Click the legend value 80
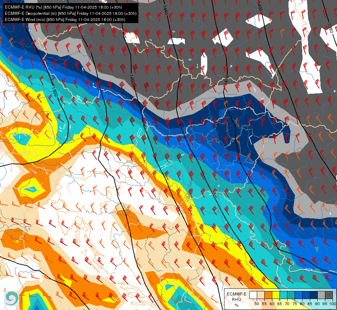Viewport: 337px width, 310px height. (302, 304)
